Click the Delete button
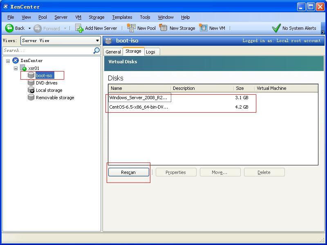Screen dimensions: 327x245 click(264, 172)
